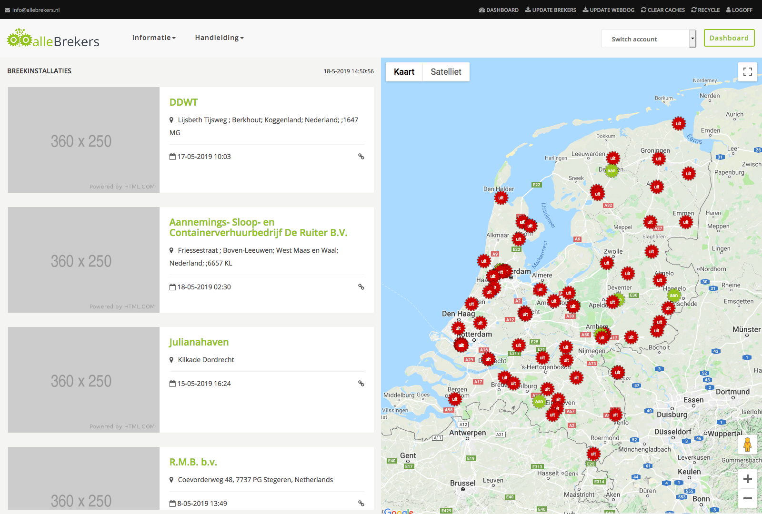
Task: Click green 'aan' marker near Eindhoven
Action: click(x=539, y=402)
